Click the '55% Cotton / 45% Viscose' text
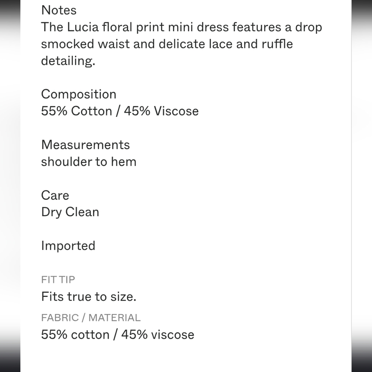 click(x=120, y=111)
